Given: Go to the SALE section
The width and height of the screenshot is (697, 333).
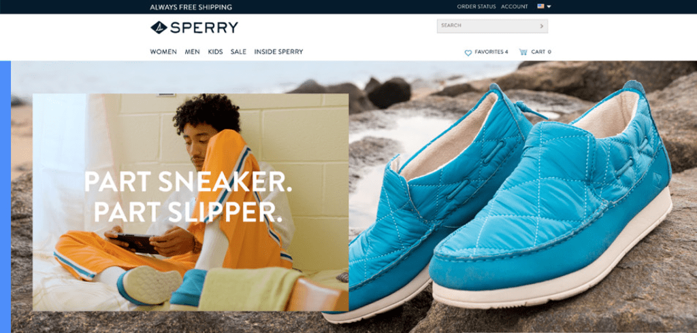Looking at the screenshot, I should coord(238,52).
